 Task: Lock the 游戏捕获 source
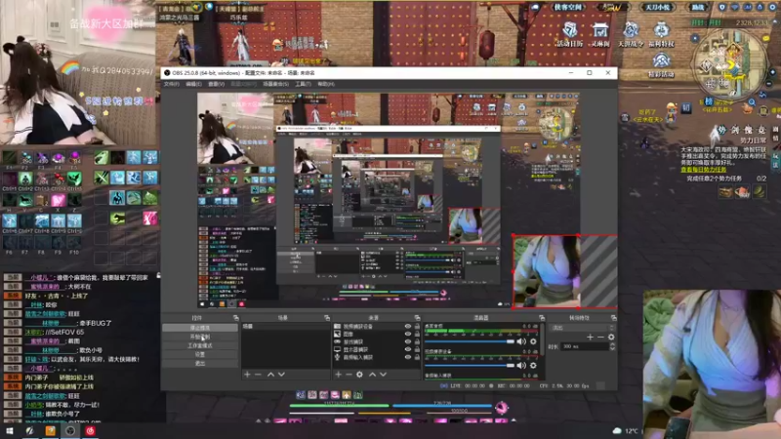[418, 342]
